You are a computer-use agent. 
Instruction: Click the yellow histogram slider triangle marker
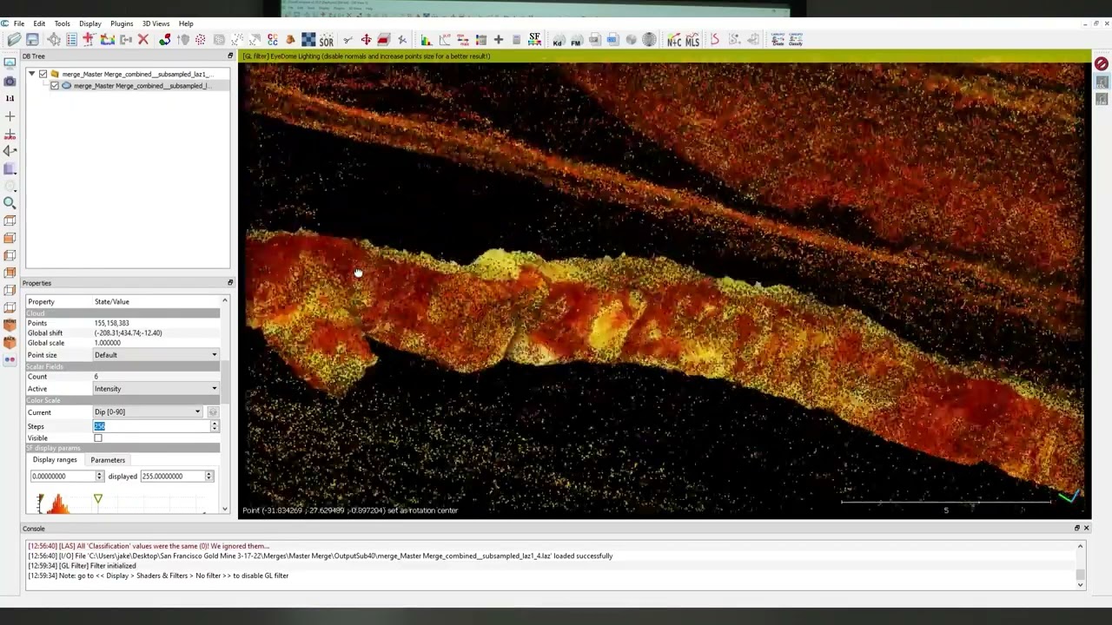click(x=98, y=499)
